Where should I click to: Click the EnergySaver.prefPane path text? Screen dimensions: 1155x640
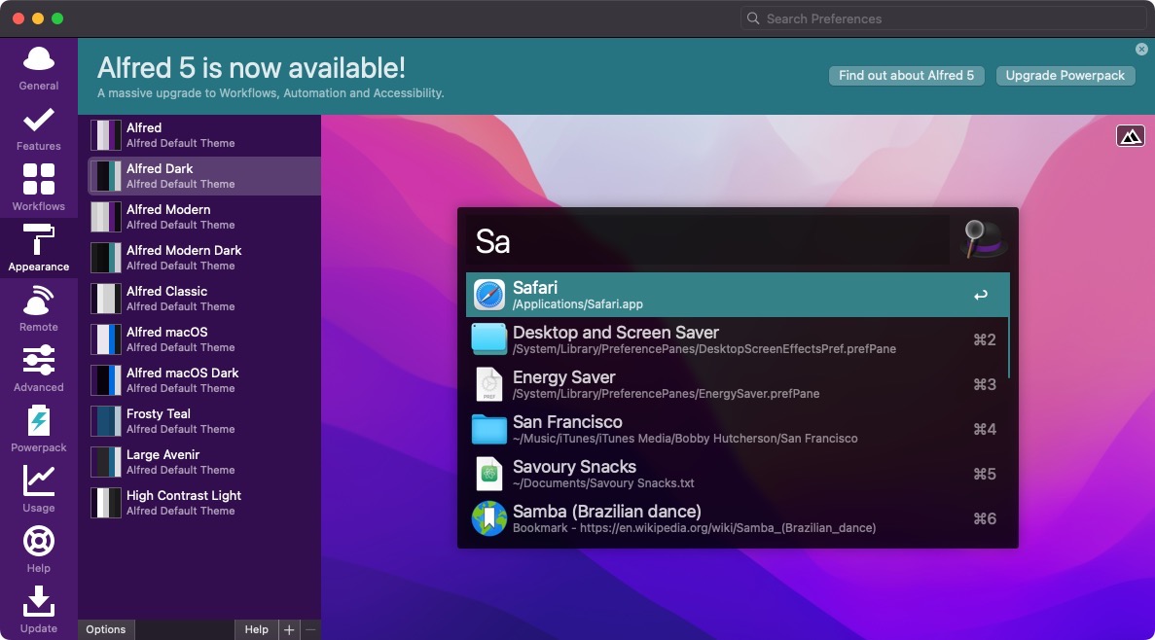click(x=666, y=394)
